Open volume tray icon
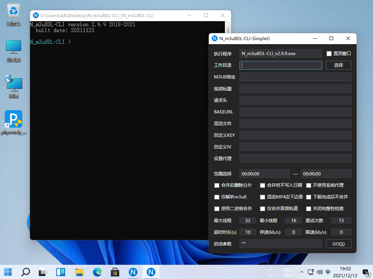373x279 pixels. pos(320,272)
